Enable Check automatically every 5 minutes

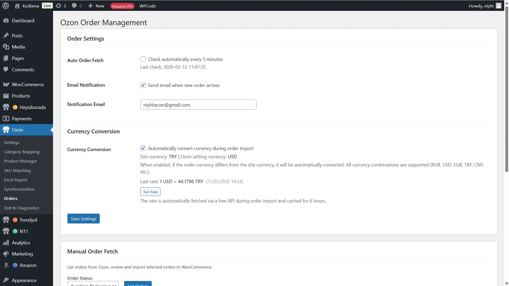143,59
